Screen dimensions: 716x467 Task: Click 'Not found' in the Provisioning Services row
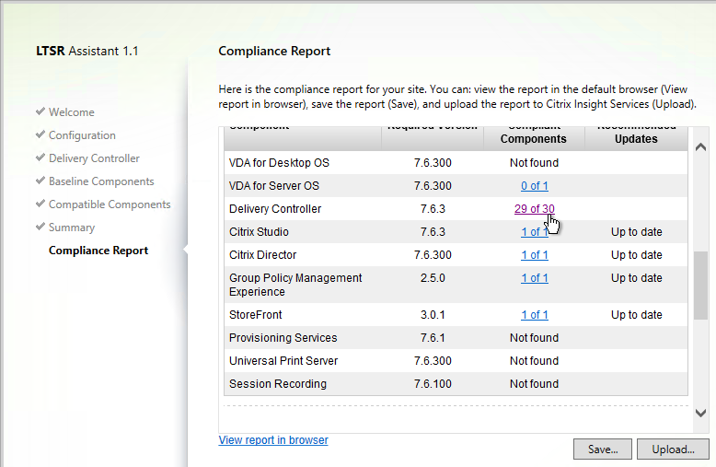(x=535, y=338)
